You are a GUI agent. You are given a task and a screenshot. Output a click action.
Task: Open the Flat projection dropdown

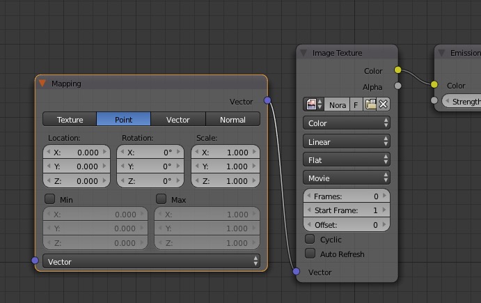[x=347, y=160]
